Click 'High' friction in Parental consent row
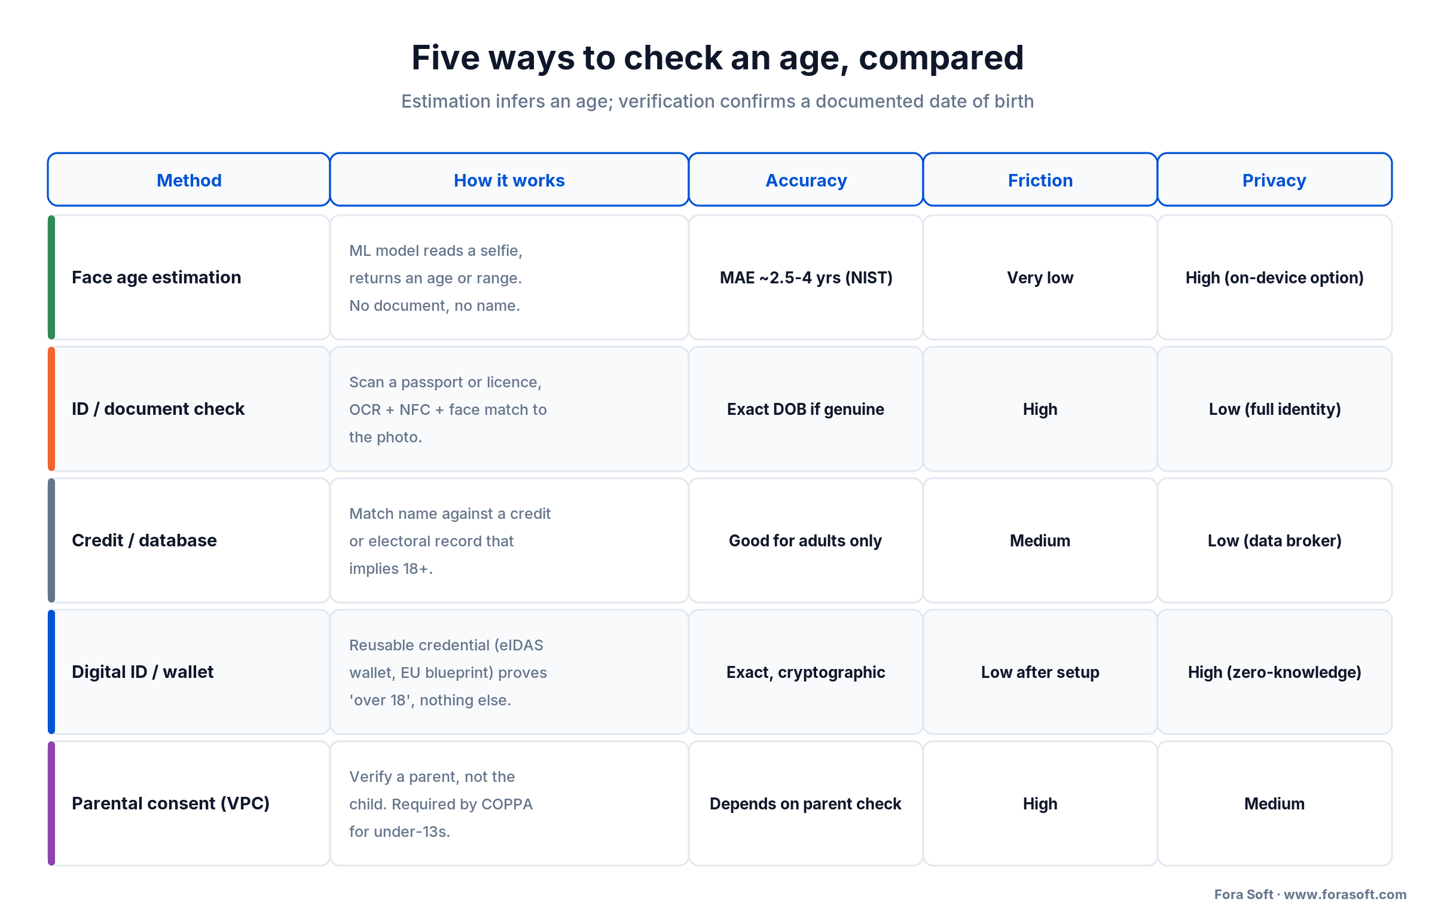Viewport: 1435px width, 923px height. click(1040, 803)
